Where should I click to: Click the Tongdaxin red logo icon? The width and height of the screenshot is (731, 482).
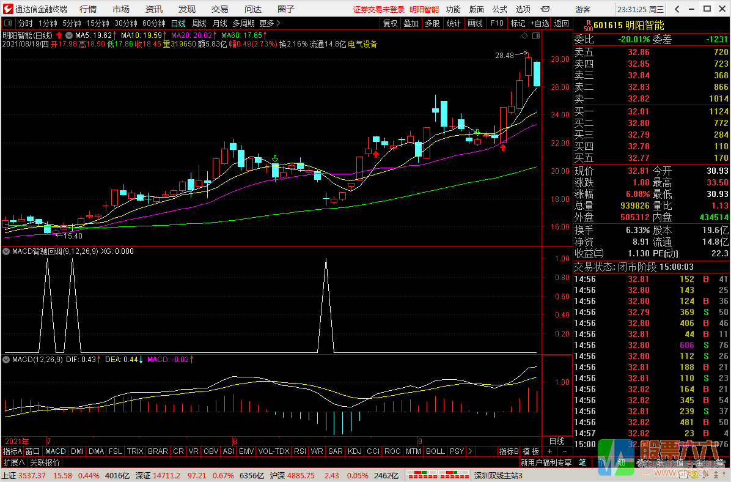tap(7, 9)
